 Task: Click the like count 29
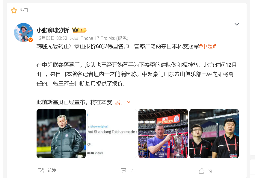[210, 171]
